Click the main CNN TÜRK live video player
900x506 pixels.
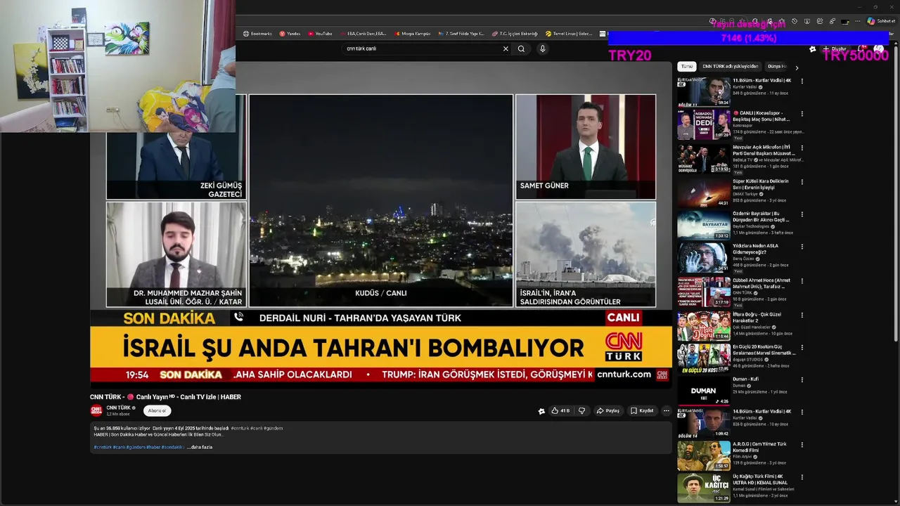click(x=381, y=223)
